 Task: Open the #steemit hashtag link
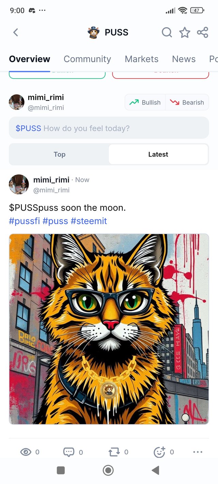[89, 221]
